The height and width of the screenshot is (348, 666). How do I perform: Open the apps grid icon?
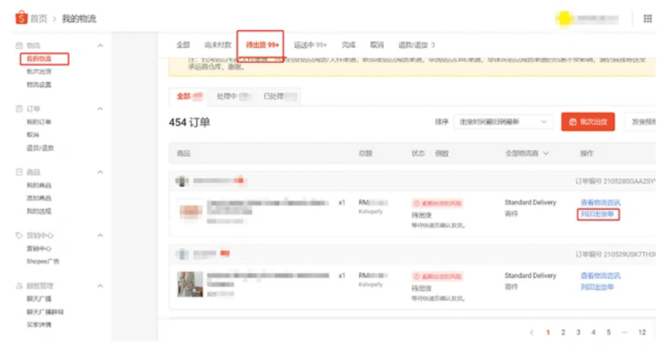point(648,19)
